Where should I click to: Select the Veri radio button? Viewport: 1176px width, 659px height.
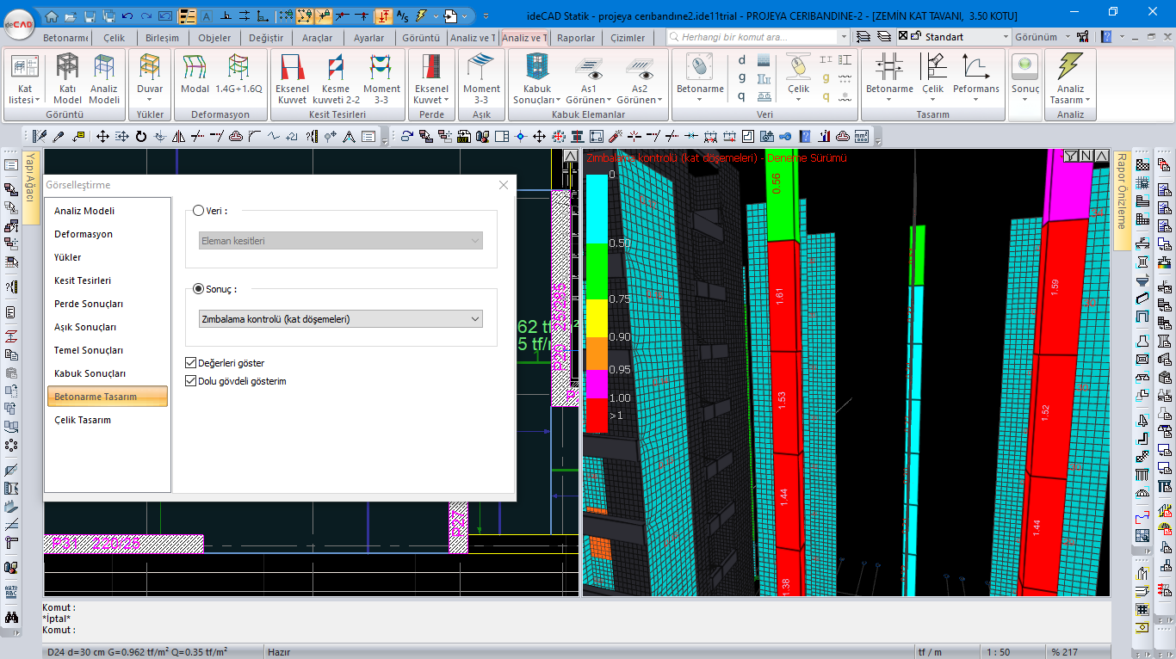click(199, 211)
